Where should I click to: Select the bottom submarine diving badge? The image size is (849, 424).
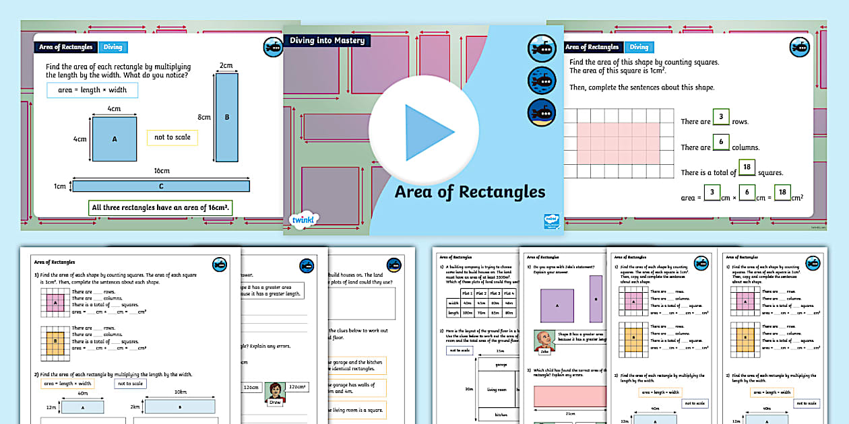tap(542, 112)
